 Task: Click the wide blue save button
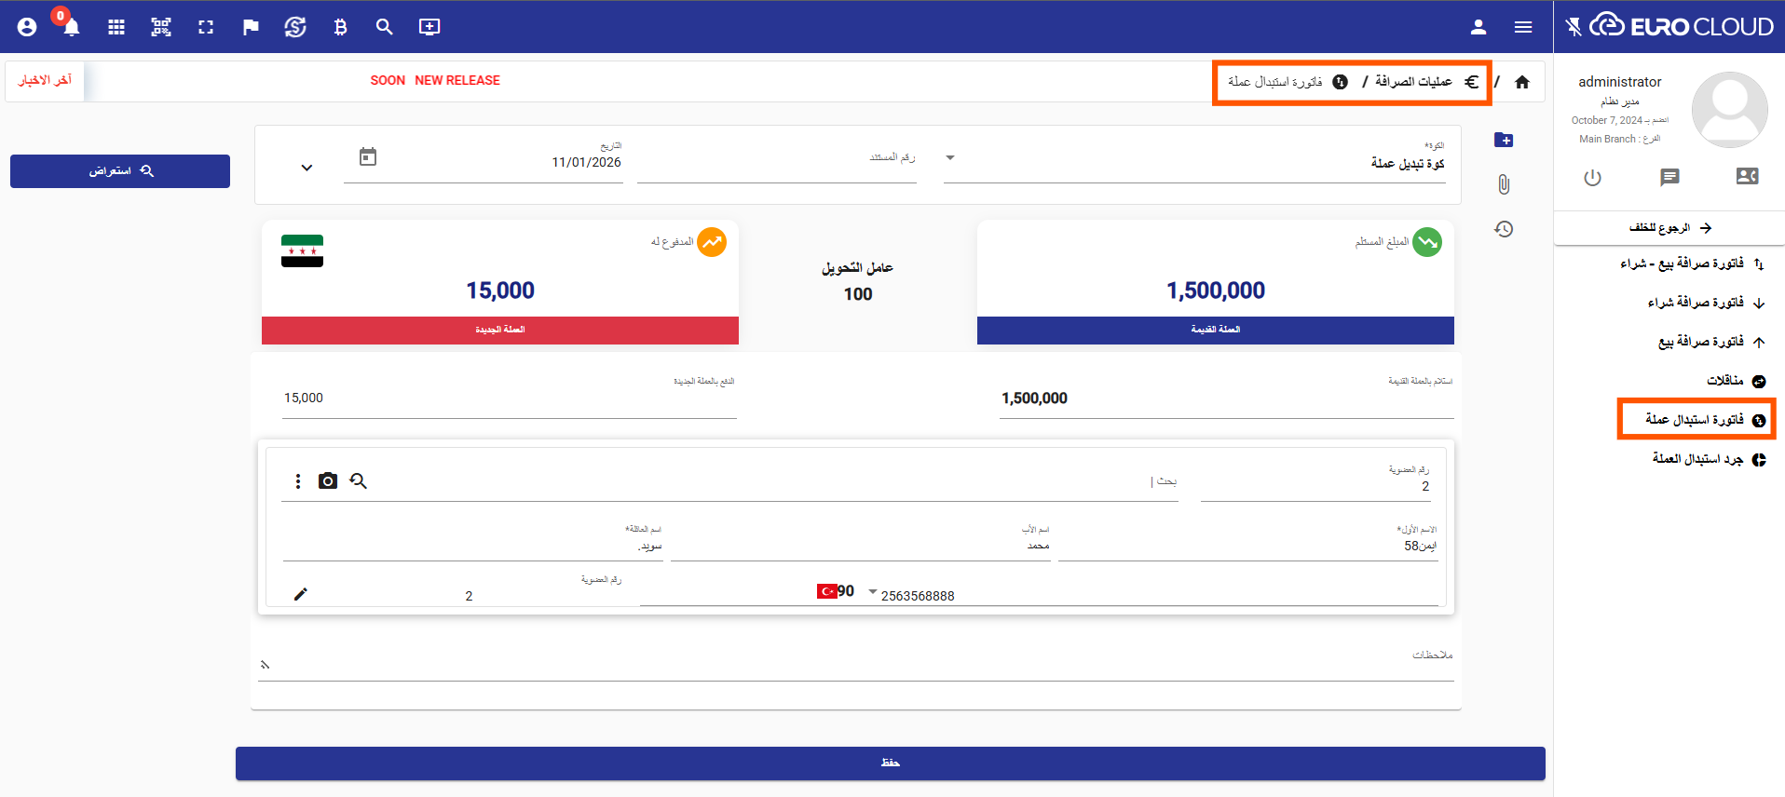click(x=890, y=763)
